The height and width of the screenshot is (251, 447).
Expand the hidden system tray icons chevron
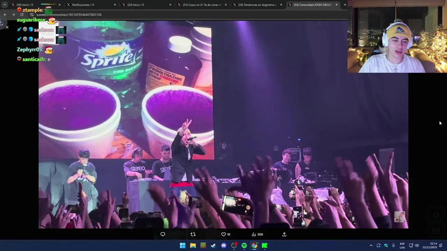click(371, 245)
